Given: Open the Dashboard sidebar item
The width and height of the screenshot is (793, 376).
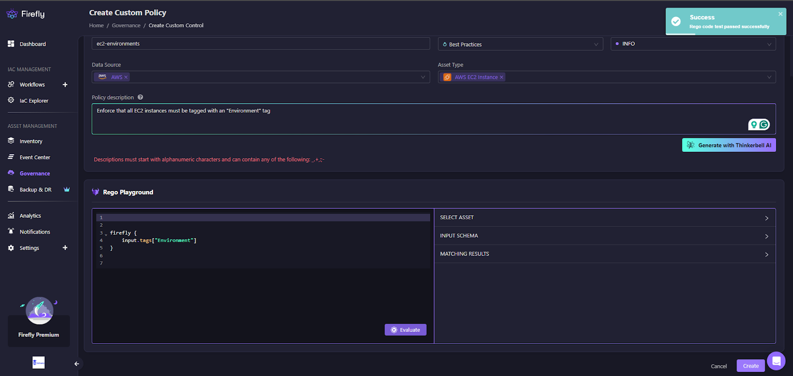Looking at the screenshot, I should click(x=33, y=44).
